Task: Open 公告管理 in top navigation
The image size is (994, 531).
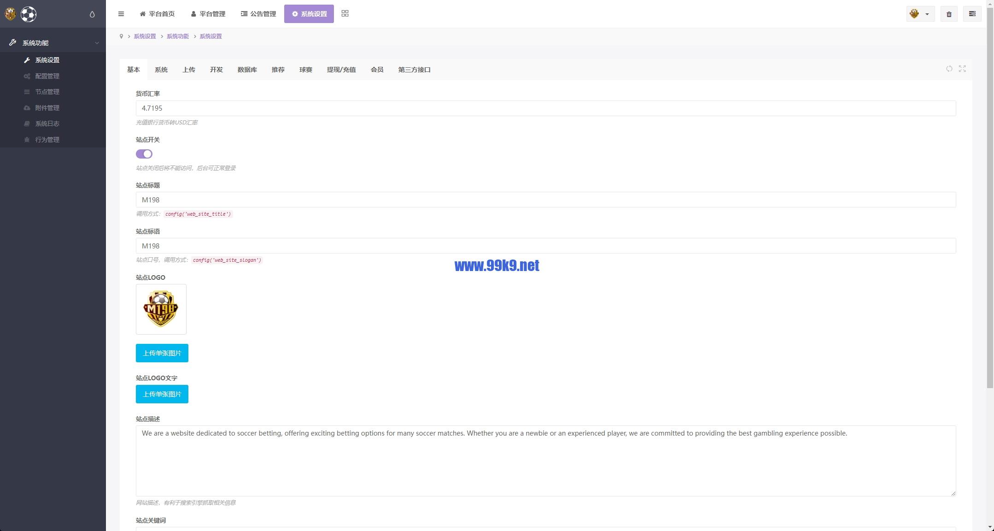Action: 258,14
